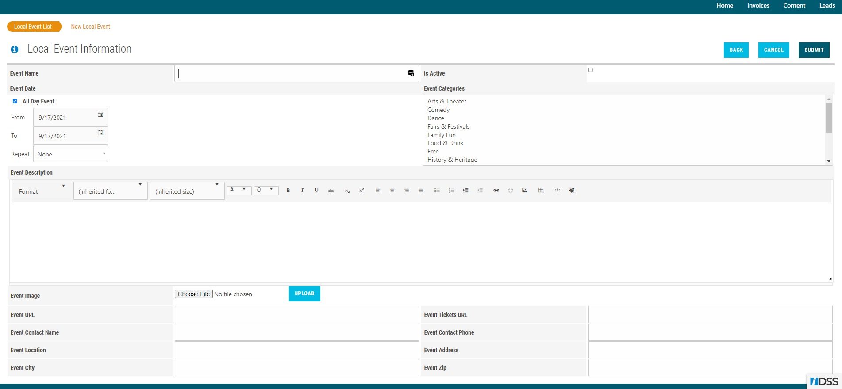Insert a bulleted unordered list
Image resolution: width=842 pixels, height=389 pixels.
[437, 191]
